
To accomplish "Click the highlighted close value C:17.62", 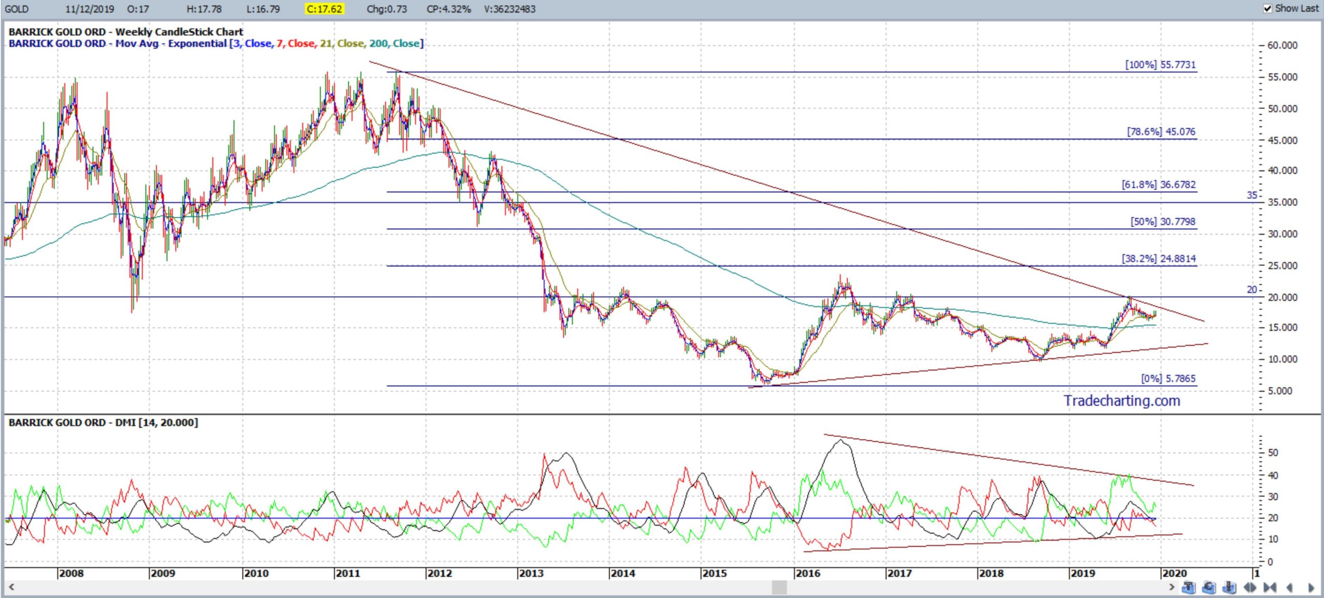I will [x=324, y=9].
